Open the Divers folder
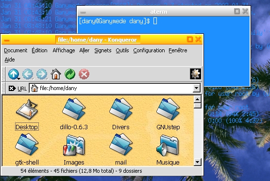The image size is (270, 181). coord(121,109)
